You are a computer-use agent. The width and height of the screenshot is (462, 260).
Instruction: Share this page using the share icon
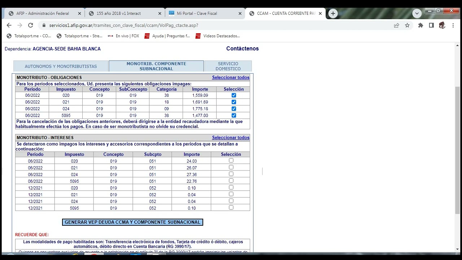pyautogui.click(x=397, y=25)
